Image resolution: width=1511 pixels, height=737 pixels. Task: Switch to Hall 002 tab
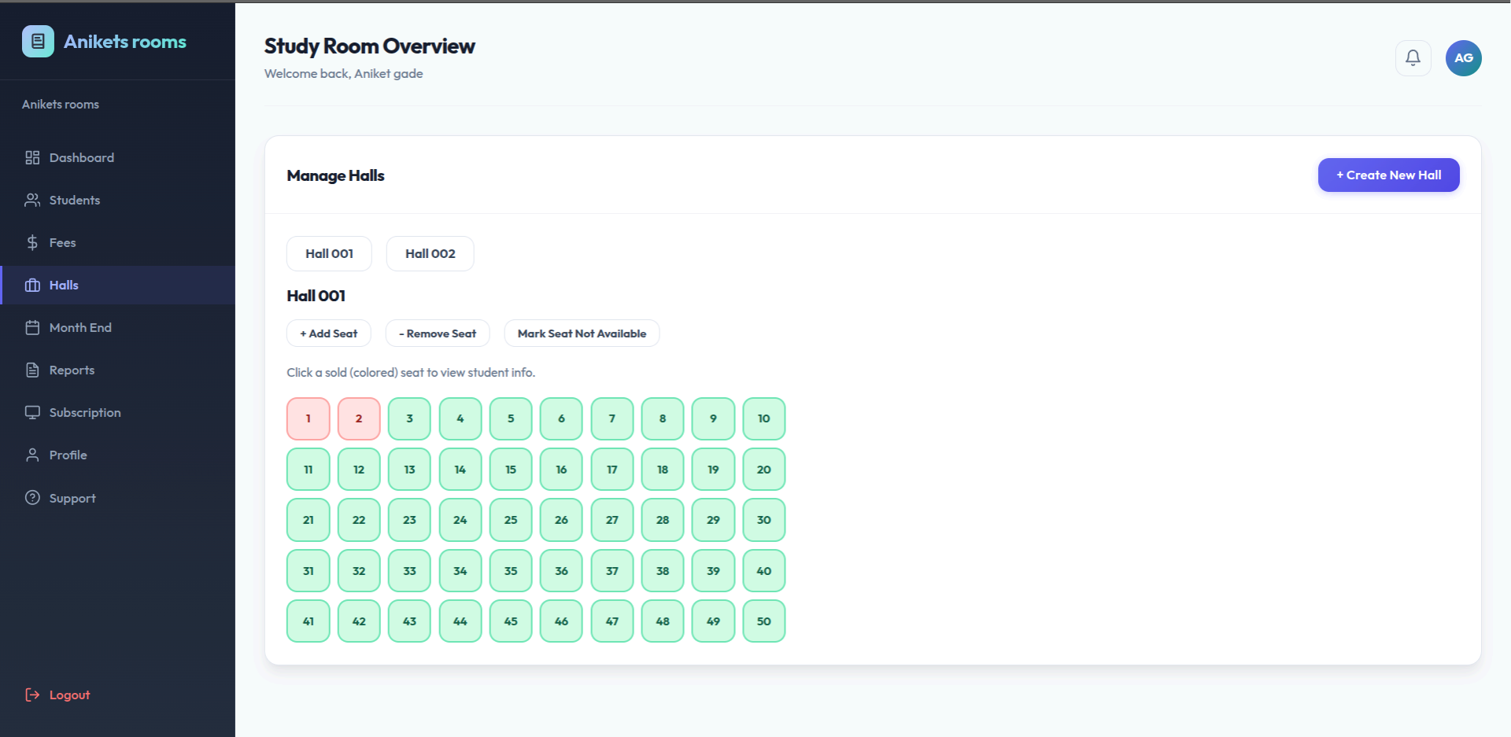click(430, 253)
